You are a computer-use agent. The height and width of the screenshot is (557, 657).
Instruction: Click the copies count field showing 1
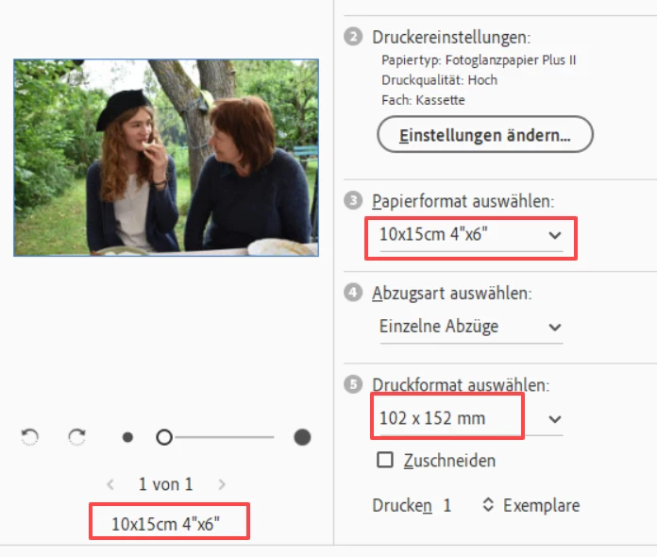pyautogui.click(x=447, y=505)
